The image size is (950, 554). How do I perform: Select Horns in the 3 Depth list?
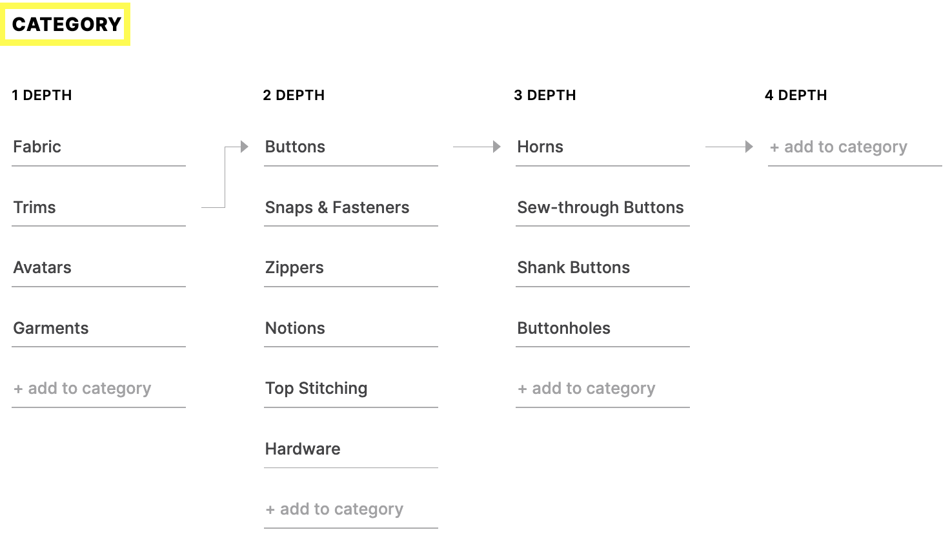[603, 147]
